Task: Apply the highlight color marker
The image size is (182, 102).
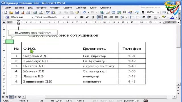Action: point(164,17)
